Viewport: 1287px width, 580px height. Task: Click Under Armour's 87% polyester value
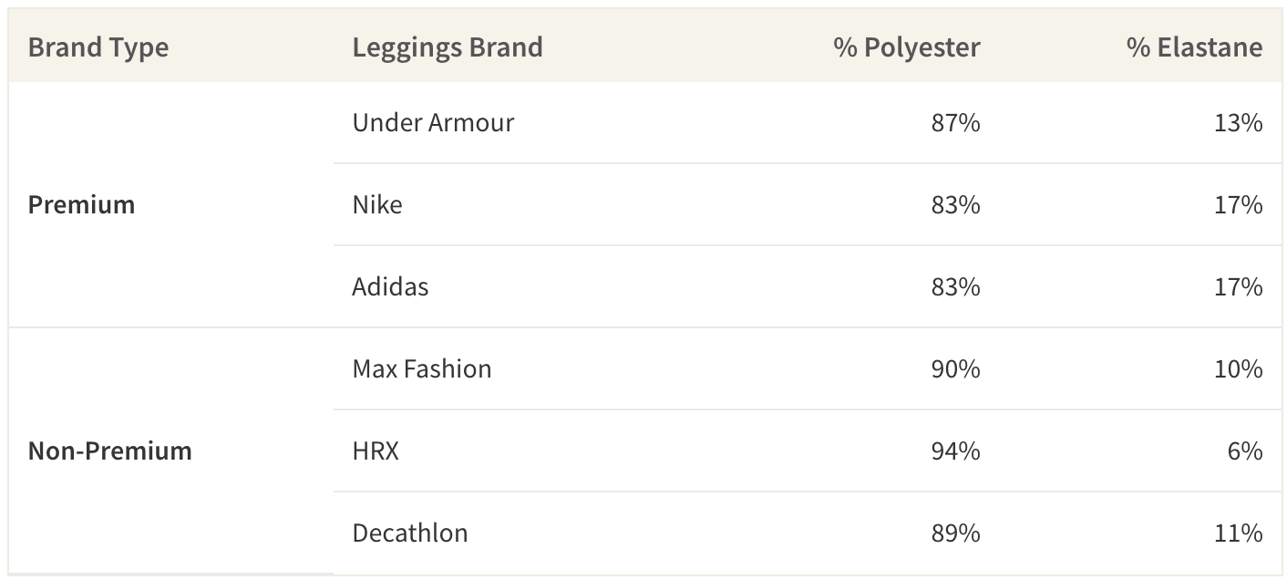click(955, 122)
